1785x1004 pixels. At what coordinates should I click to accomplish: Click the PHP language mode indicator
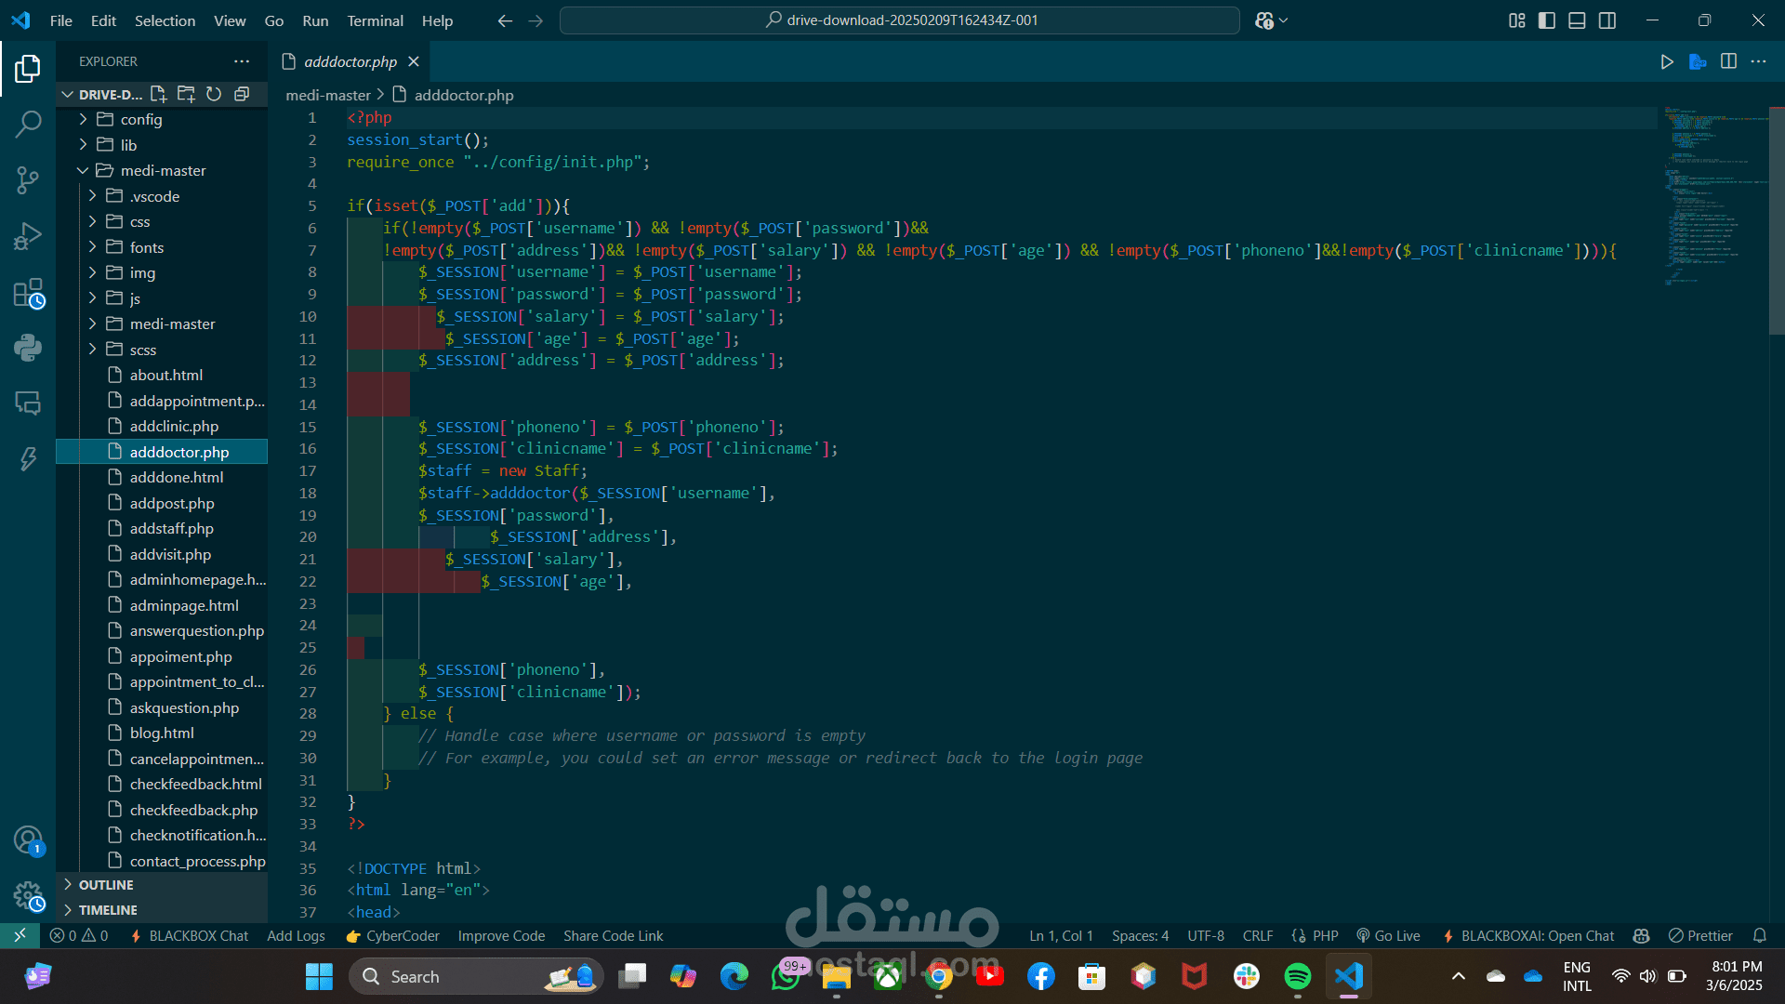1325,936
